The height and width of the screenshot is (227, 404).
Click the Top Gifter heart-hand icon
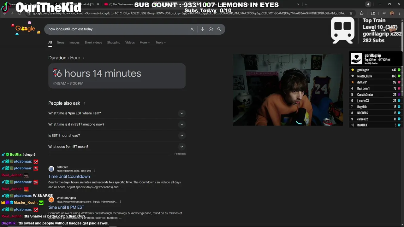[x=357, y=59]
